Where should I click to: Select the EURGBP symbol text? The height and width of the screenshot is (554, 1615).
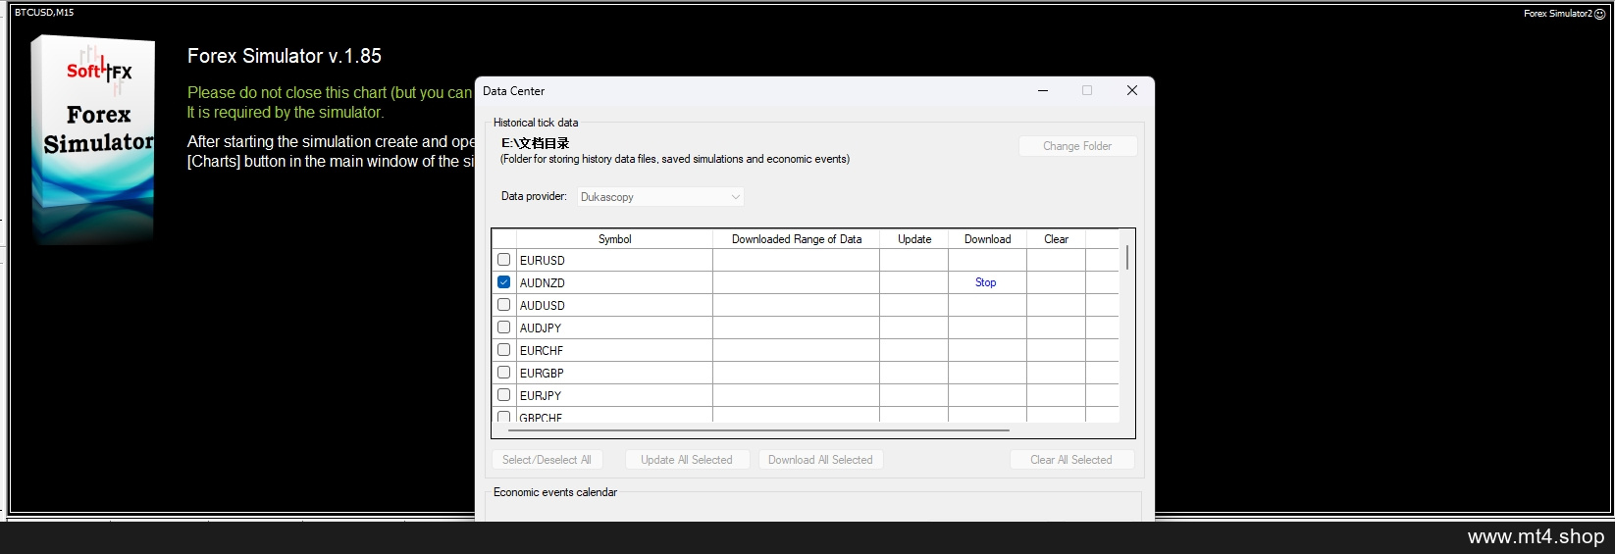[x=542, y=374]
